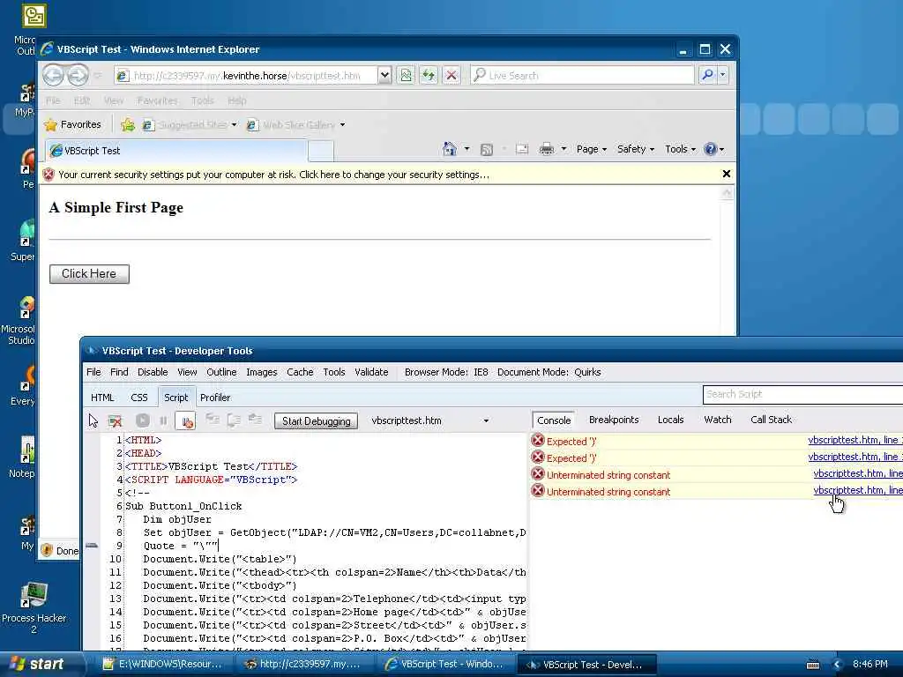This screenshot has height=677, width=903.
Task: Click the Step Out icon
Action: coord(255,420)
